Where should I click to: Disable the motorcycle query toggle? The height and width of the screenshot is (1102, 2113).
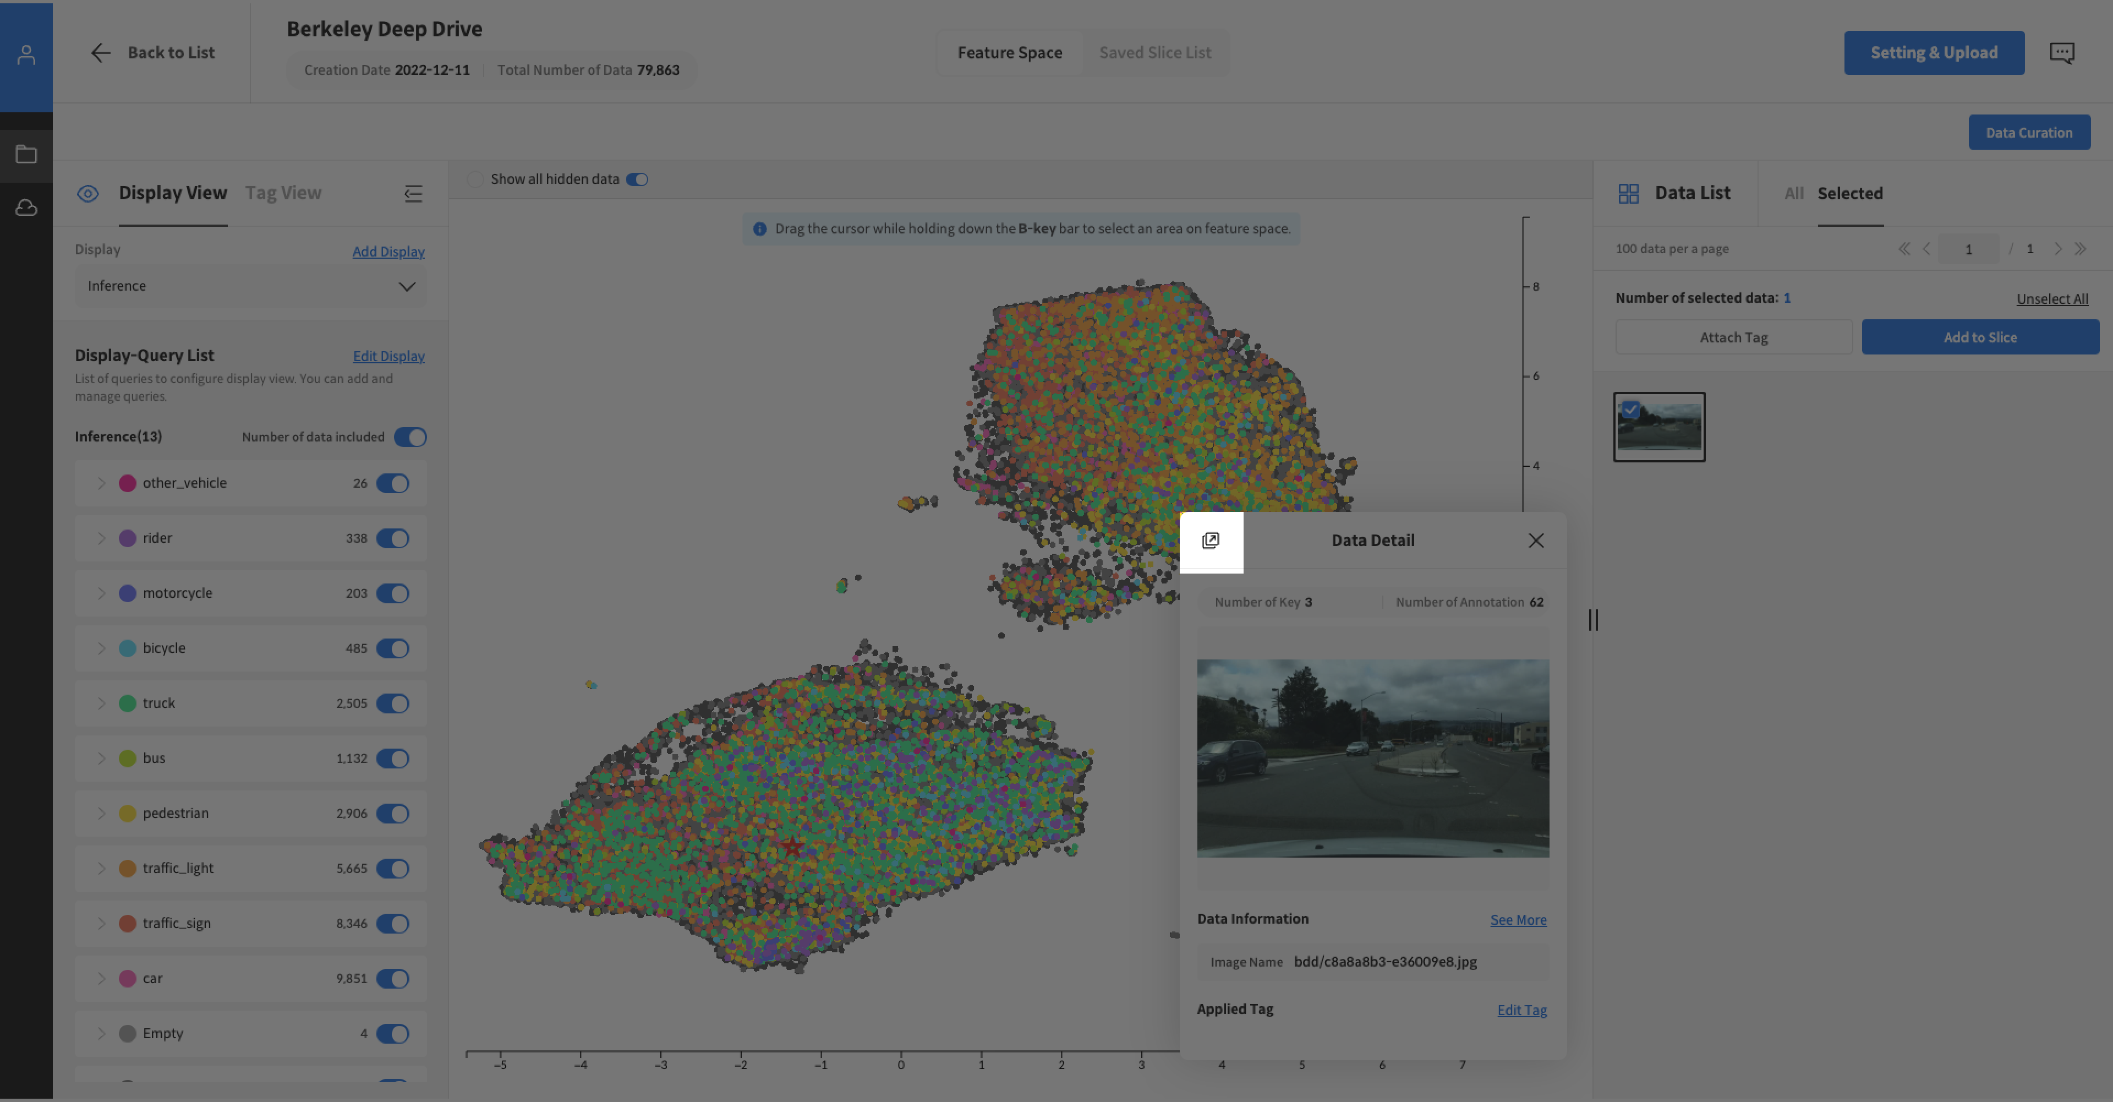[x=393, y=593]
